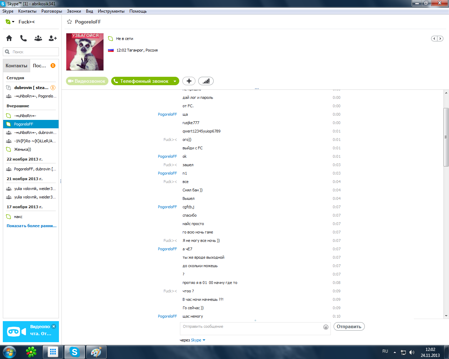449x359 pixels.
Task: Open the Инструменты menu
Action: click(x=111, y=11)
